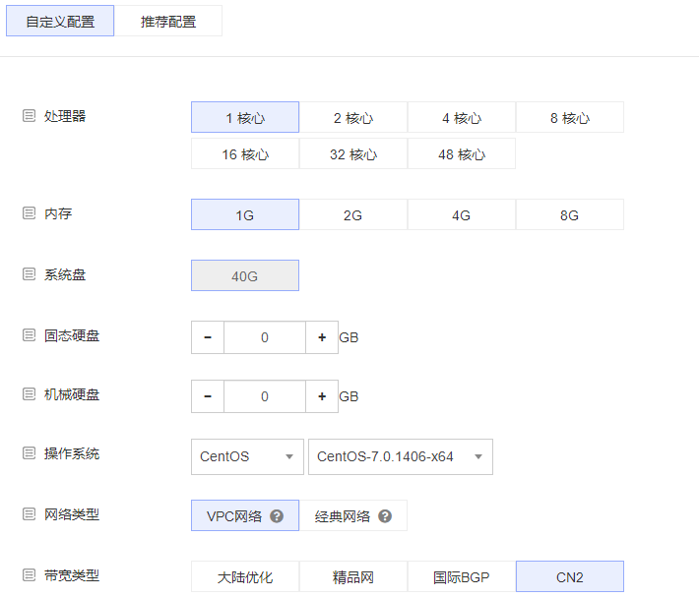Click the list icon next to 固态硬盘
699x598 pixels.
click(29, 335)
